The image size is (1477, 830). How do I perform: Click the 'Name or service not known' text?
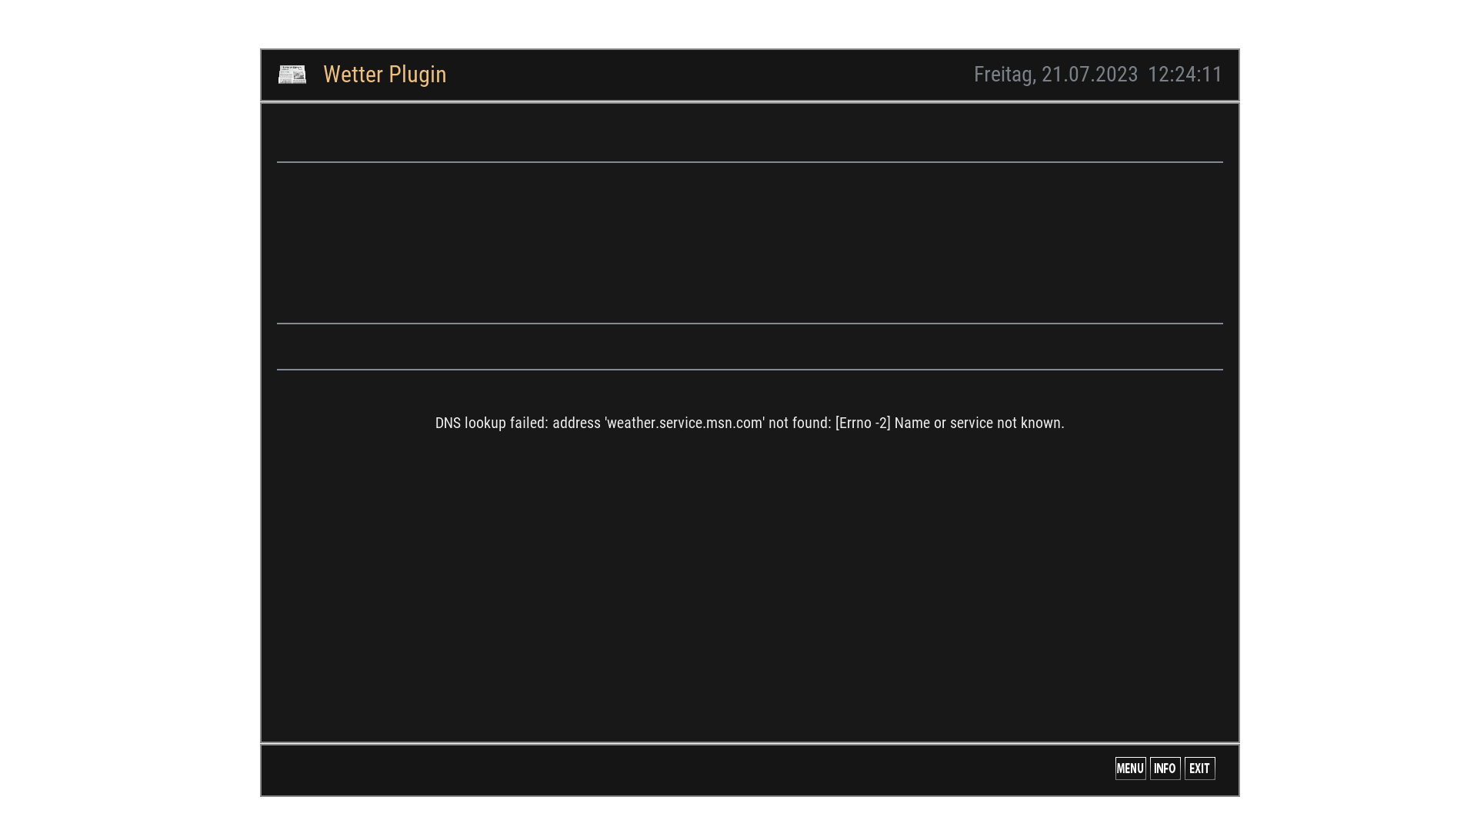point(979,423)
